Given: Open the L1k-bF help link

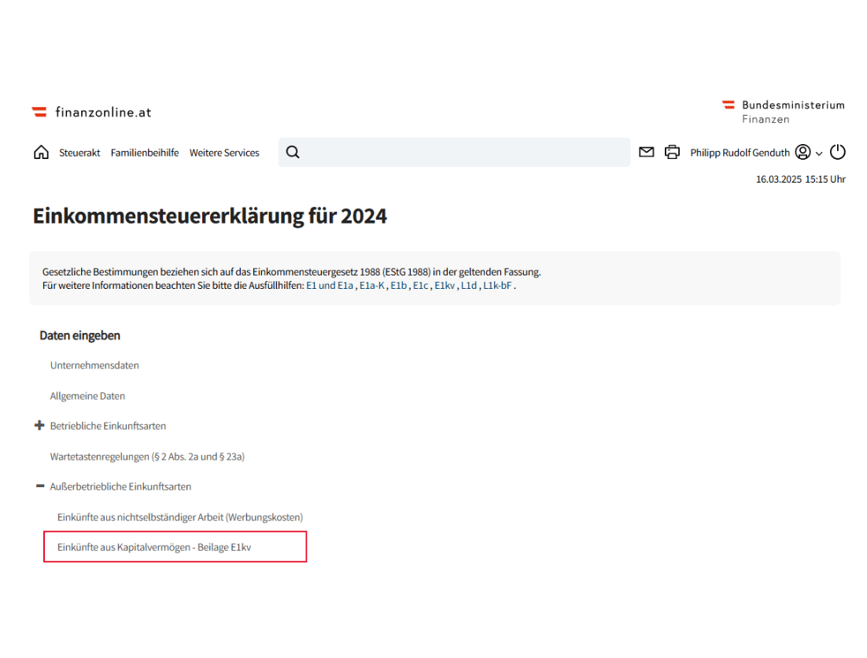Looking at the screenshot, I should [x=498, y=286].
